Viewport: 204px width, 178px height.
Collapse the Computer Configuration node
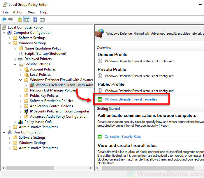point(4,33)
